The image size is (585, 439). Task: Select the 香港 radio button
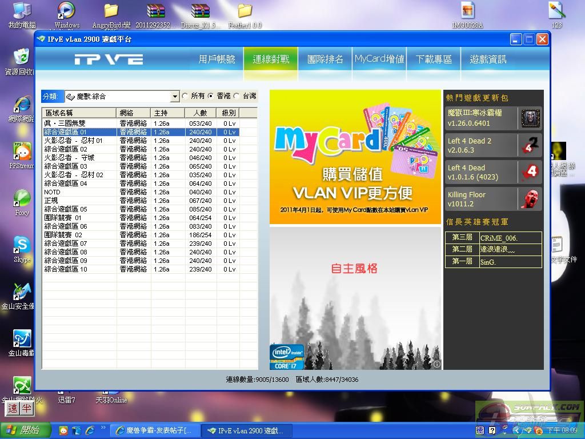(x=211, y=96)
